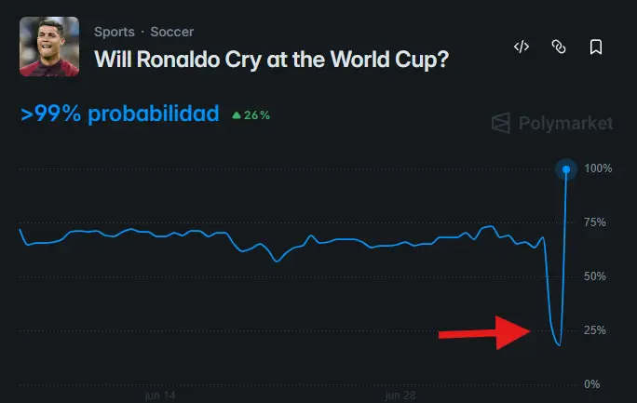The width and height of the screenshot is (637, 403).
Task: Click the 100% axis label
Action: tap(598, 168)
